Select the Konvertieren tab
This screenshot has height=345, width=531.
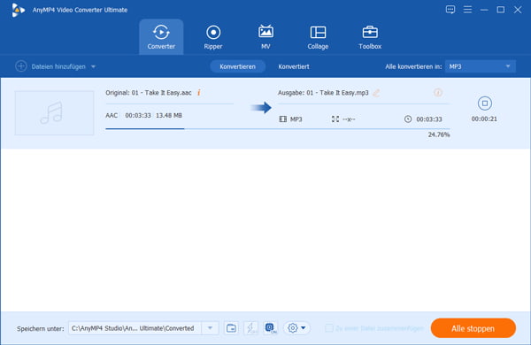point(237,66)
